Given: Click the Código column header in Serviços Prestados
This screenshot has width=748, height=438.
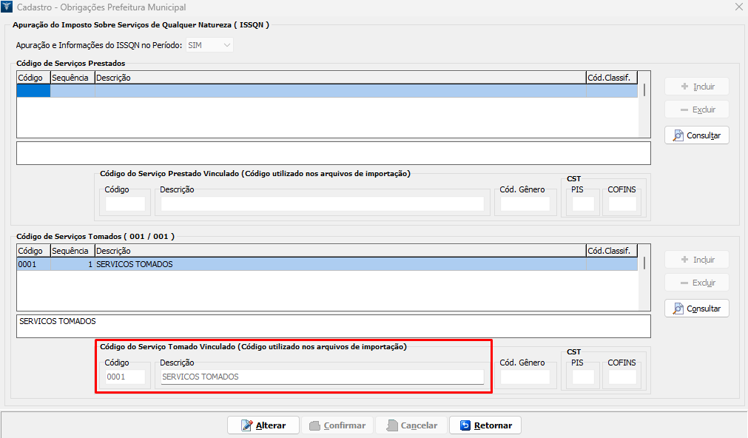Looking at the screenshot, I should pos(33,78).
